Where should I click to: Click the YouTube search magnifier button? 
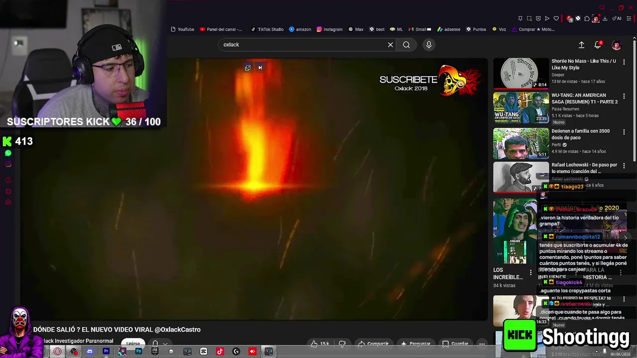coord(407,45)
